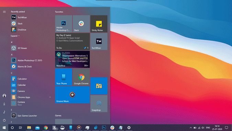The width and height of the screenshot is (232, 131).
Task: Open File Explorer from the taskbar
Action: [29, 128]
